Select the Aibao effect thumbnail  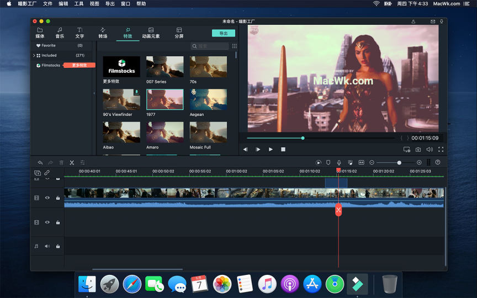point(121,132)
